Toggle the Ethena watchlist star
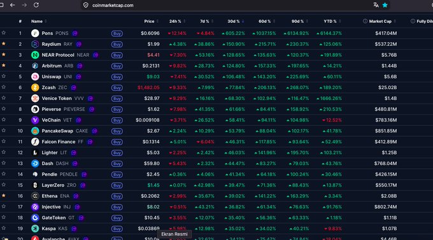433x240 pixels. (x=4, y=195)
